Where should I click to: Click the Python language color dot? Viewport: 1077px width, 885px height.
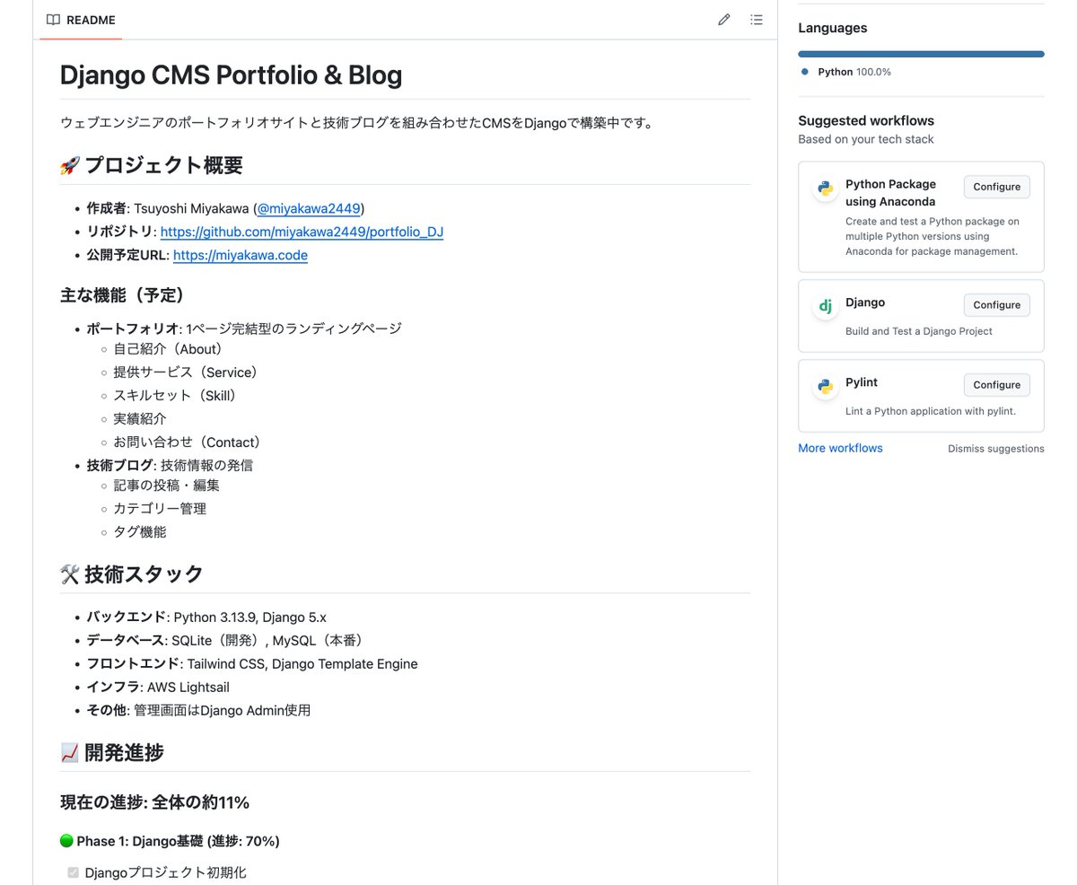(805, 72)
